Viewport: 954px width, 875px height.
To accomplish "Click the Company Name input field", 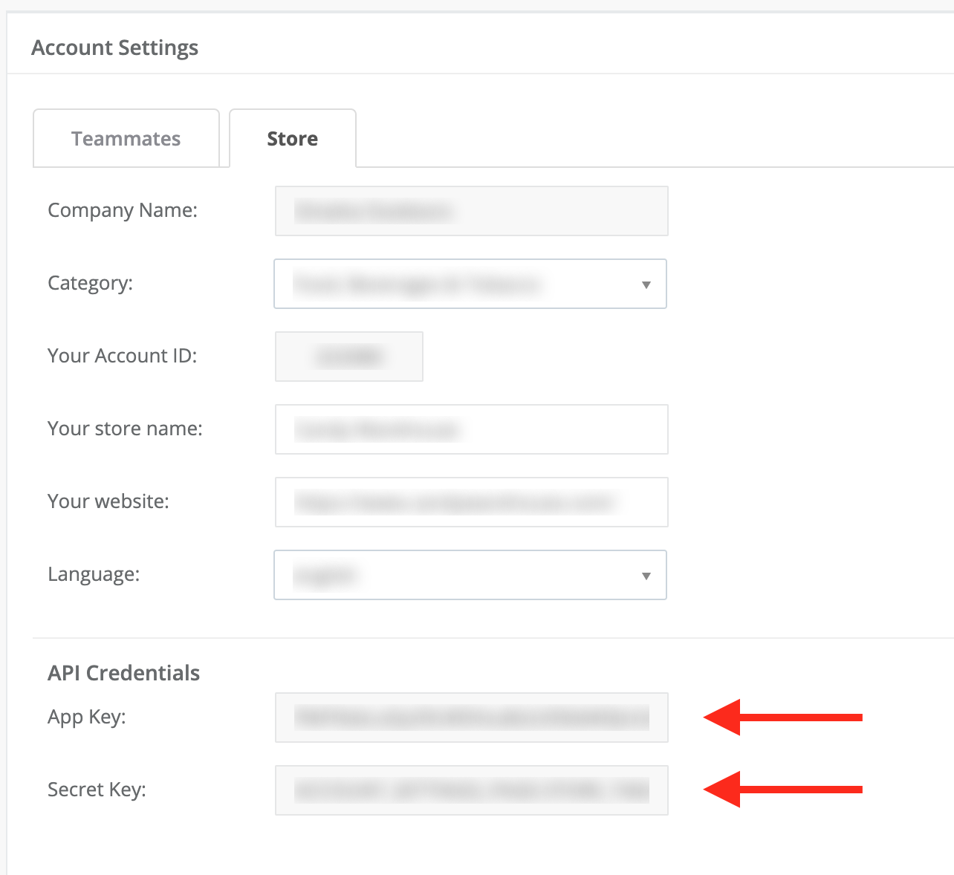I will tap(471, 211).
